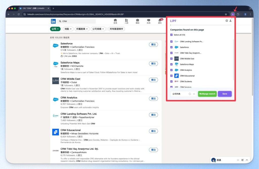This screenshot has width=259, height=169.
Task: Go back to previous page
Action: pos(9,14)
